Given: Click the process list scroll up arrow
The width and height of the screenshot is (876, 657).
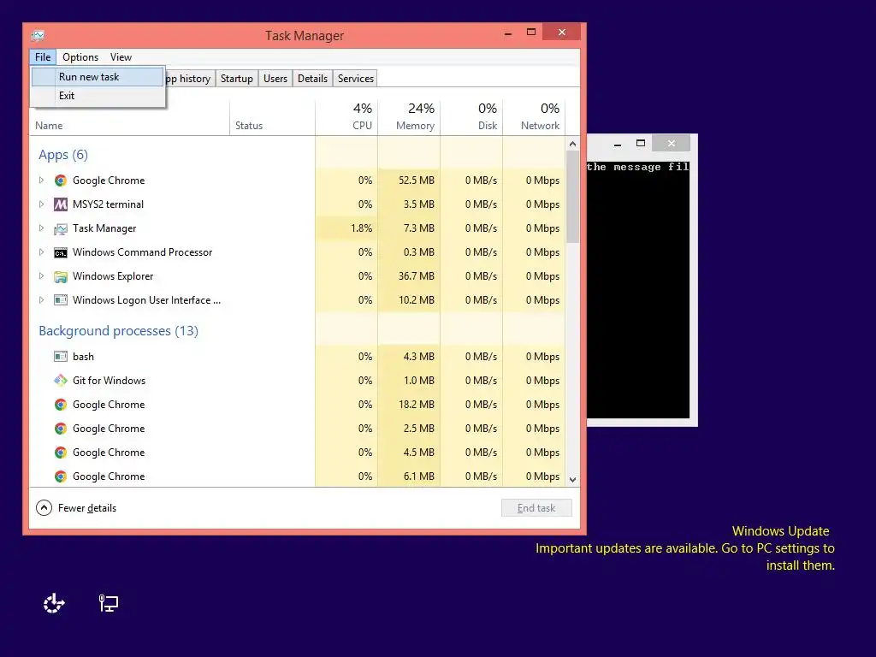Looking at the screenshot, I should coord(572,144).
